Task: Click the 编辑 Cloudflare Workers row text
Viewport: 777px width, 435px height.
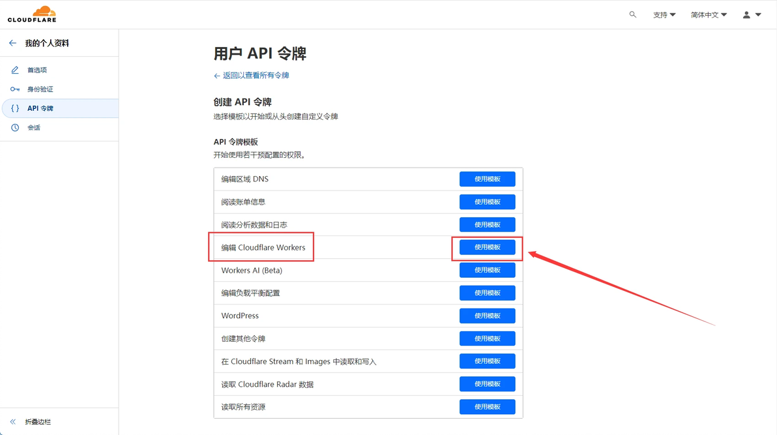Action: pyautogui.click(x=263, y=248)
